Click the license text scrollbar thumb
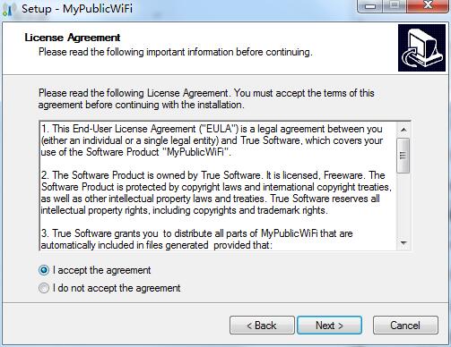Screen dimensions: 451x347 point(403,156)
